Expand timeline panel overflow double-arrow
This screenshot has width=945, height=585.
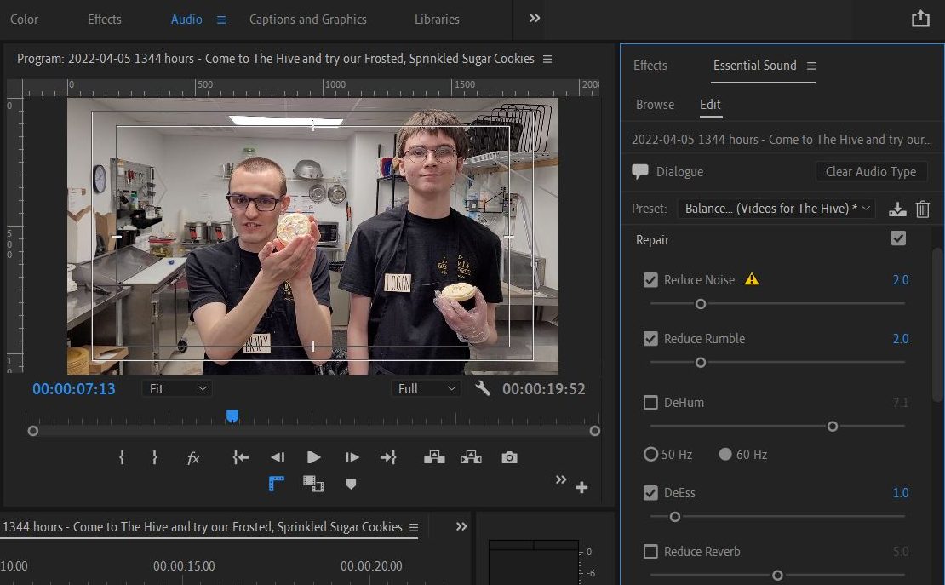[461, 526]
